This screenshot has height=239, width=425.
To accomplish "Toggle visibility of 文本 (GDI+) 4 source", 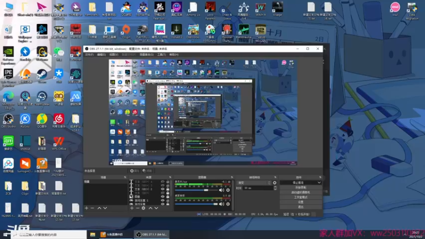I will click(x=163, y=182).
